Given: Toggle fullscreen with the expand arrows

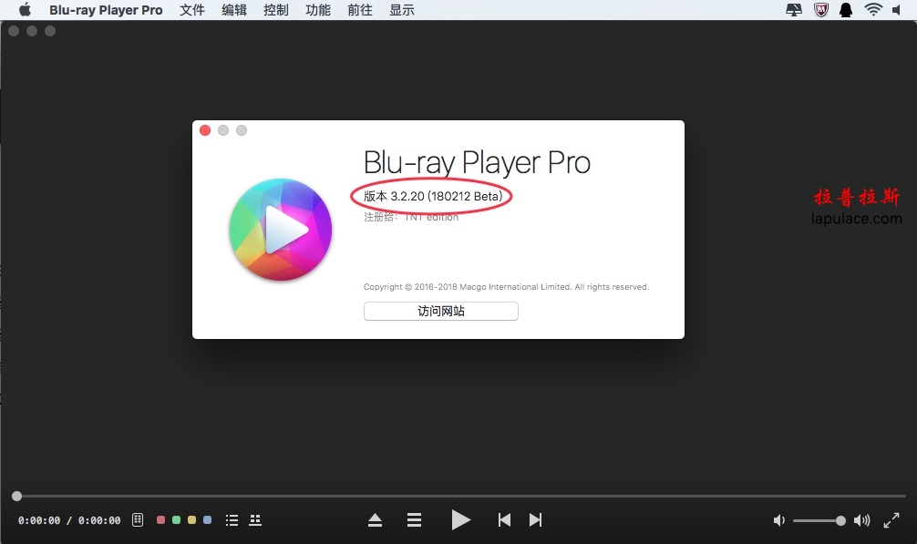Looking at the screenshot, I should [x=891, y=520].
